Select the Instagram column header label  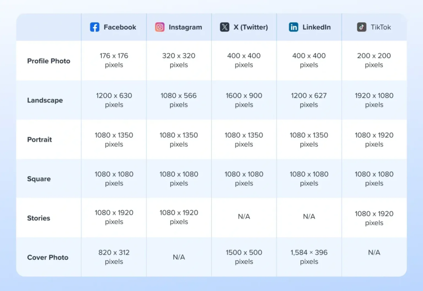click(185, 27)
